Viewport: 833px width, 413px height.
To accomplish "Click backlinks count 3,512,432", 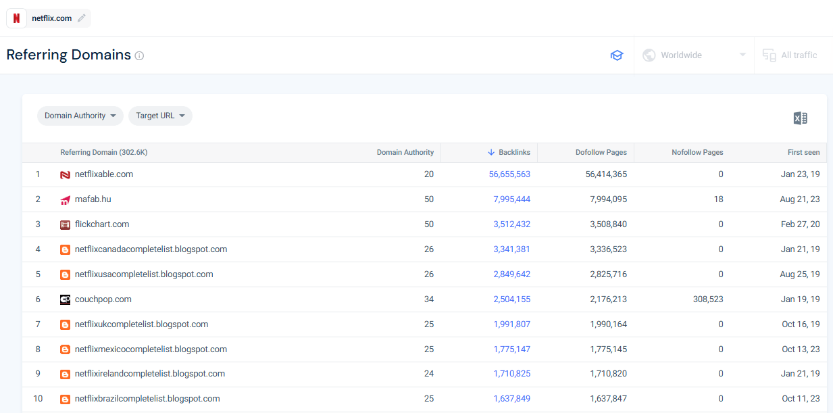I will (512, 224).
